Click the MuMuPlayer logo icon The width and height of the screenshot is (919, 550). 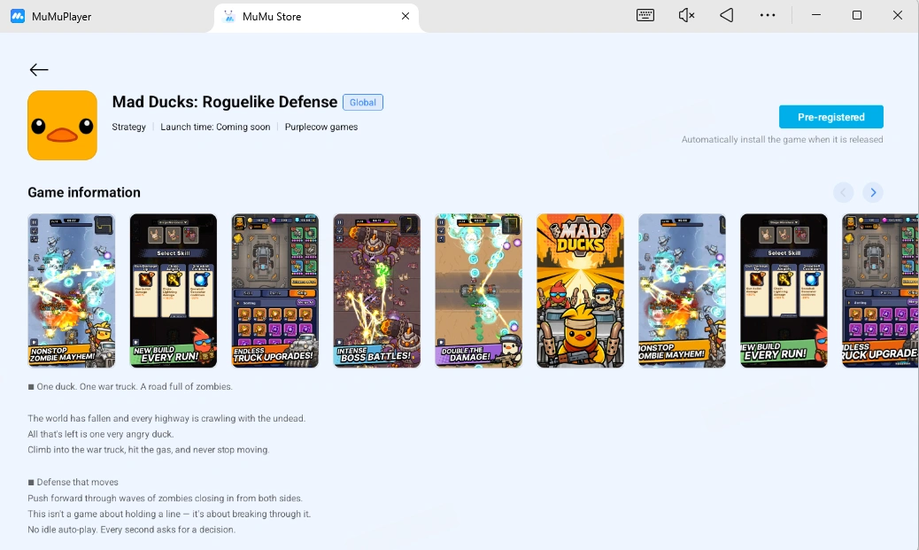coord(18,17)
